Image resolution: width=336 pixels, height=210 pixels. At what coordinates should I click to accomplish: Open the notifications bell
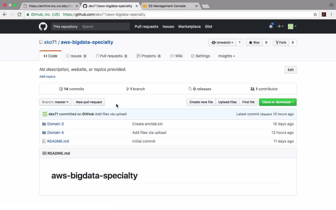point(271,26)
